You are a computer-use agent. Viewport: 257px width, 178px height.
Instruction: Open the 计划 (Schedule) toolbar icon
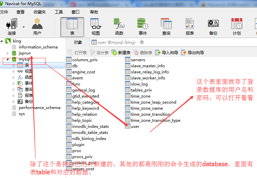tap(237, 27)
